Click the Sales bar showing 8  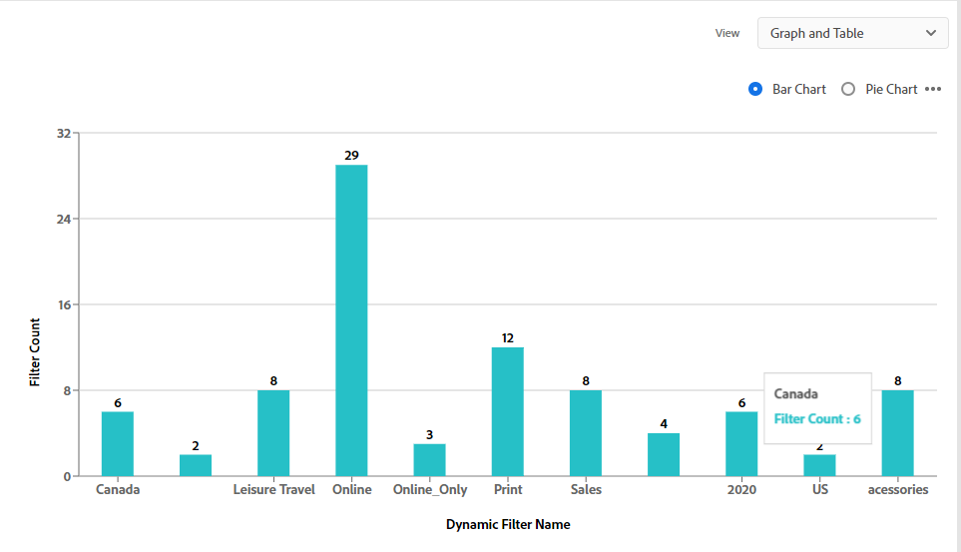click(586, 432)
